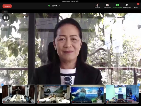Screen dimensions: 141x106
Task: Click the main speaker video area
Action: [x=70, y=49]
